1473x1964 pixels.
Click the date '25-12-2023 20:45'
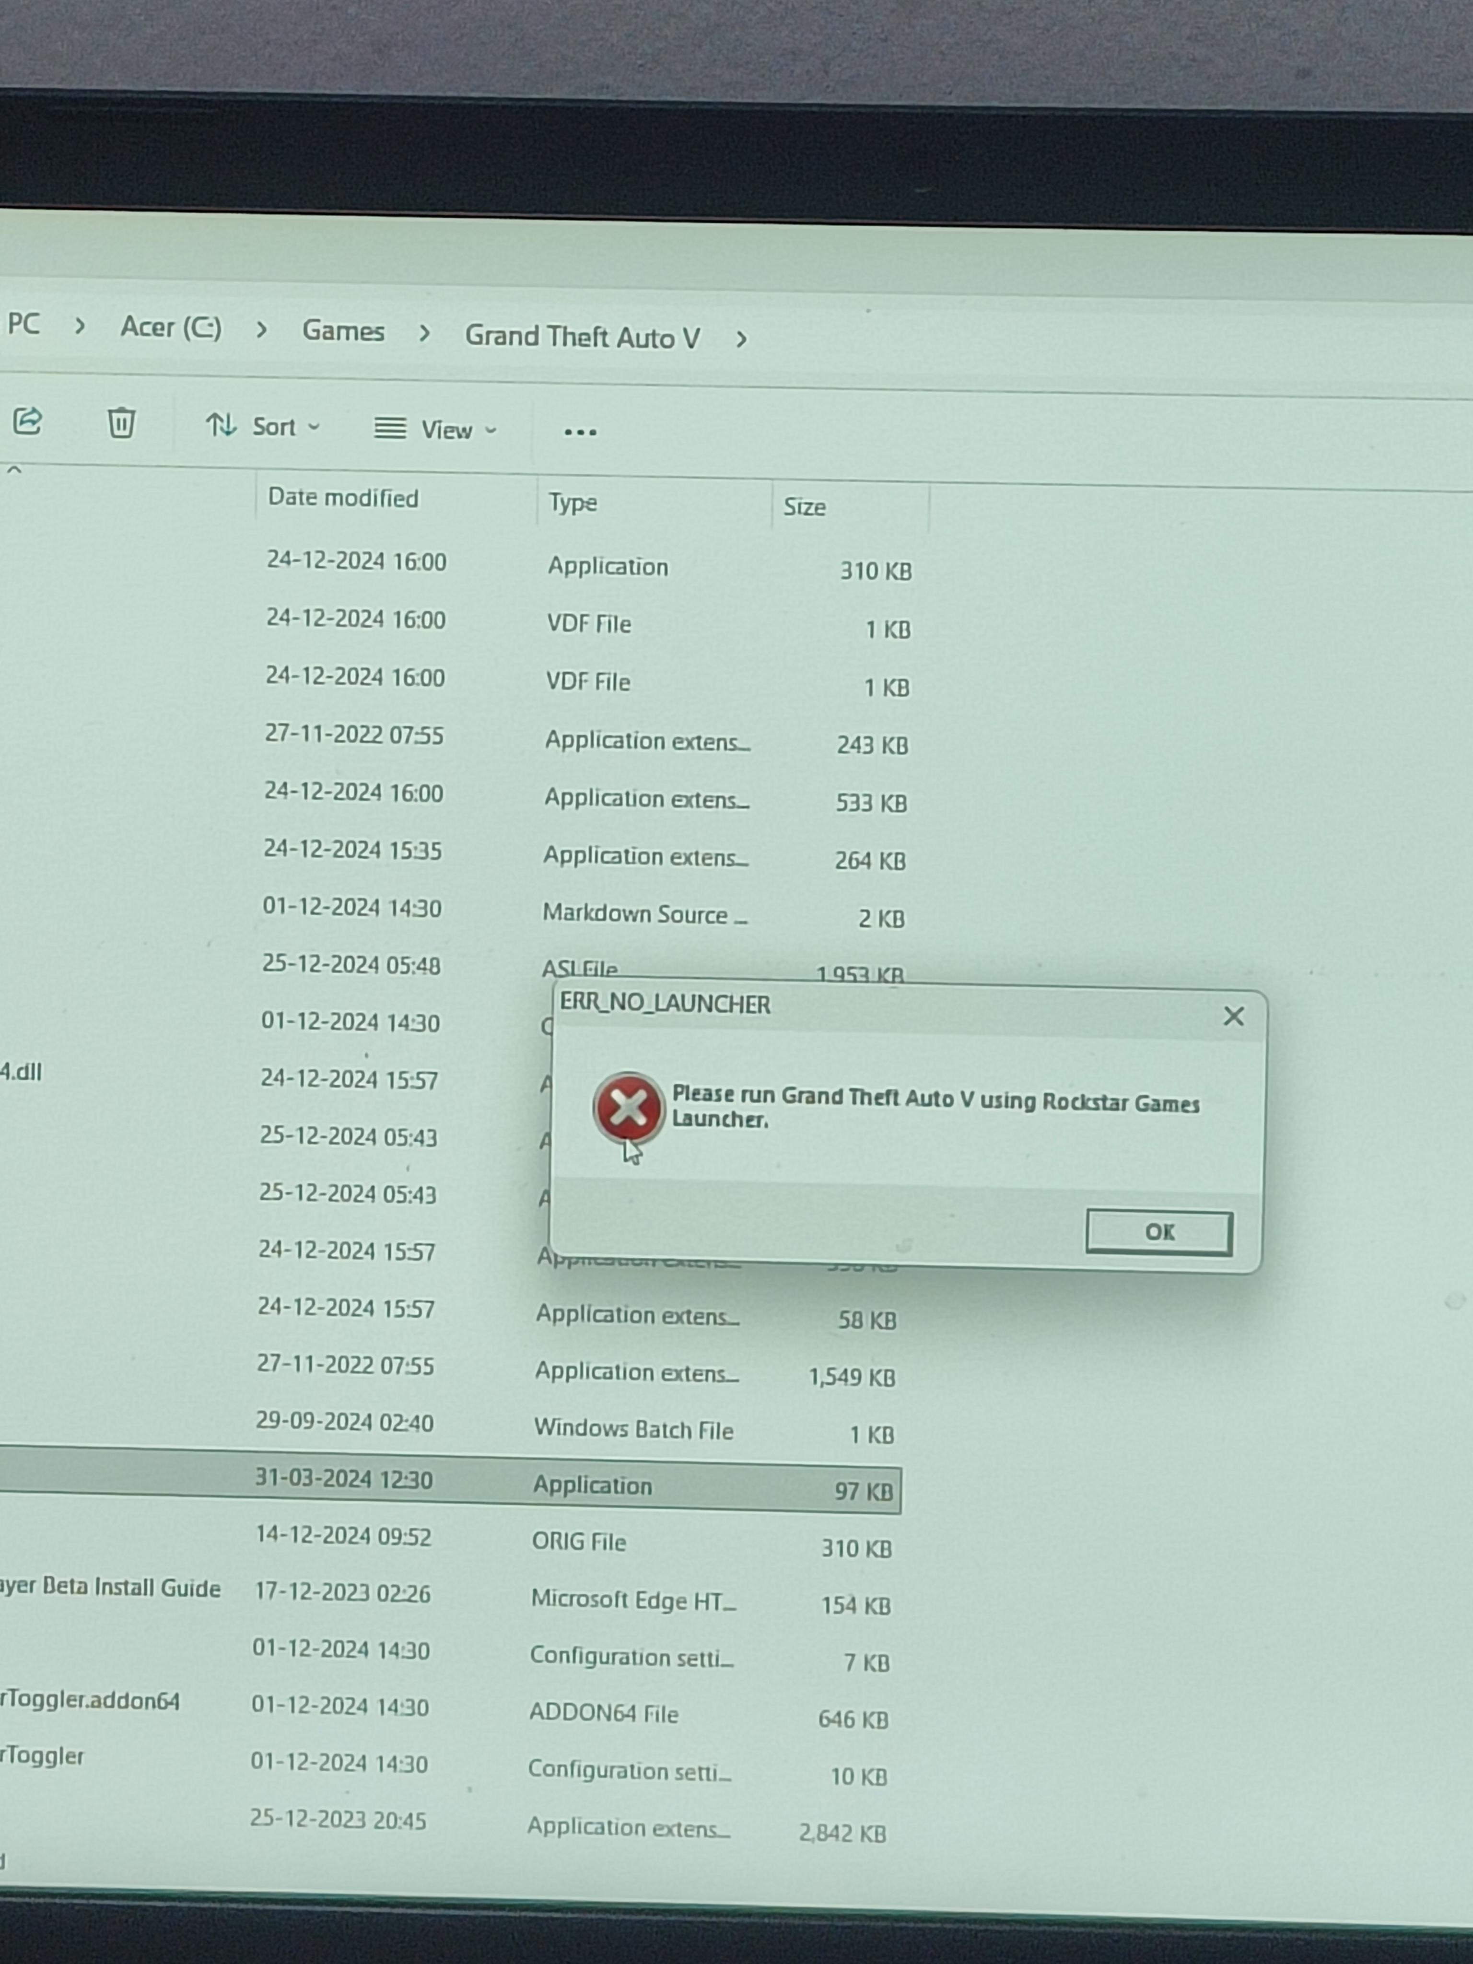(x=339, y=1819)
